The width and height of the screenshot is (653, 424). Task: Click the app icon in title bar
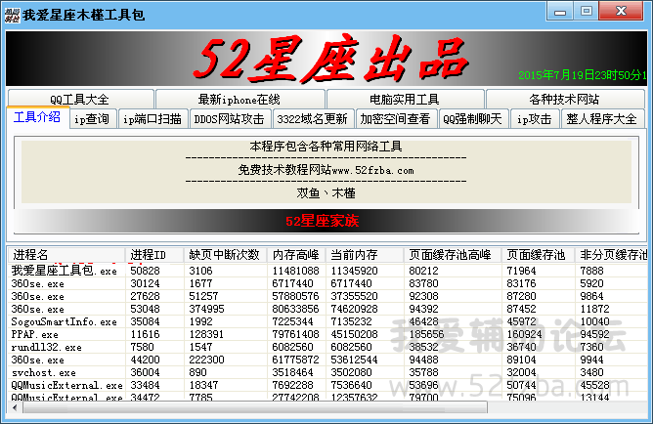point(12,15)
